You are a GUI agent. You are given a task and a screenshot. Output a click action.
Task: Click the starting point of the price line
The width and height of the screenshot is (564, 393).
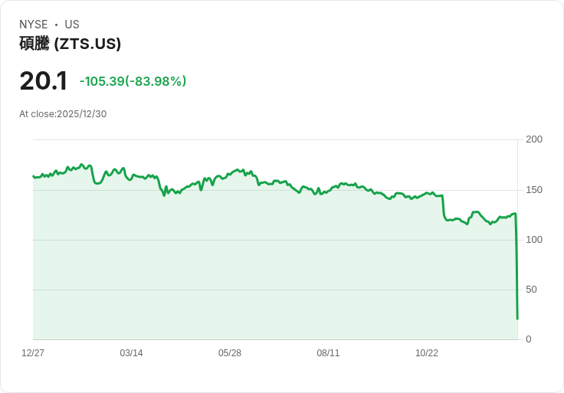34,176
